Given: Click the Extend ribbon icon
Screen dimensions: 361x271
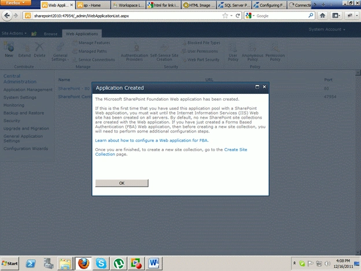Looking at the screenshot, I should (x=24, y=49).
